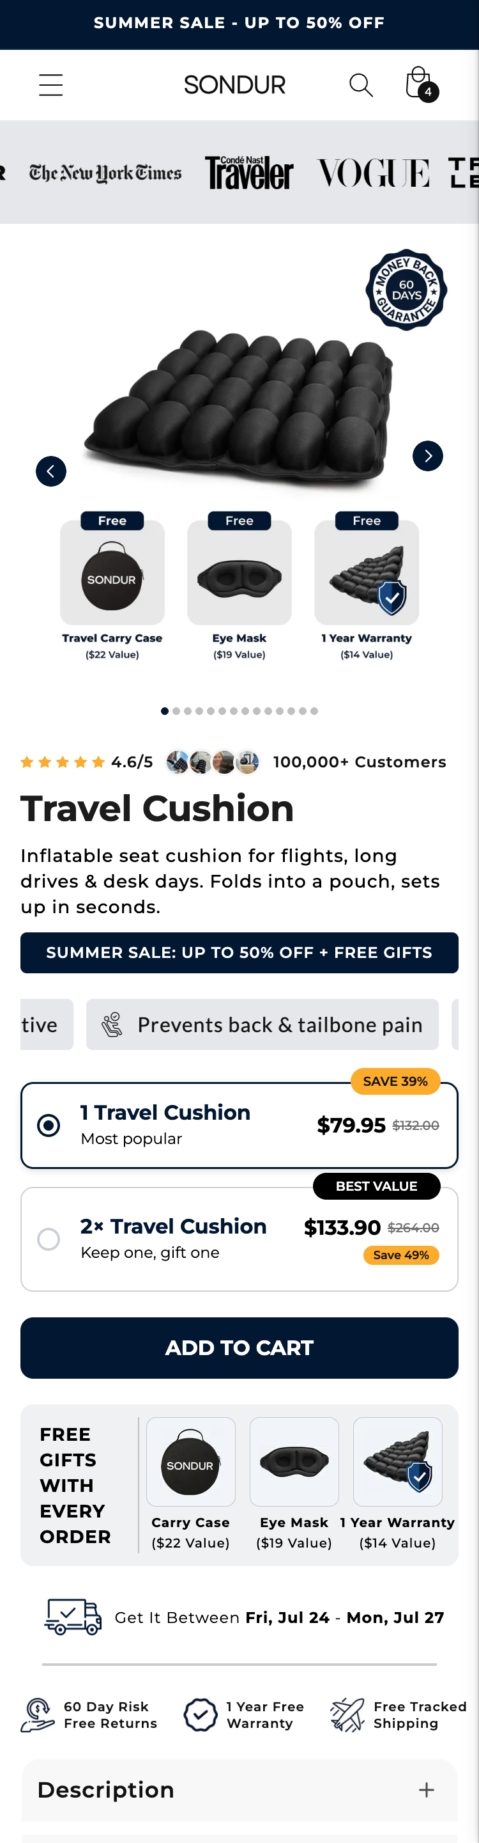Open the hamburger navigation menu
Screen dimensions: 479x1843
click(x=50, y=85)
